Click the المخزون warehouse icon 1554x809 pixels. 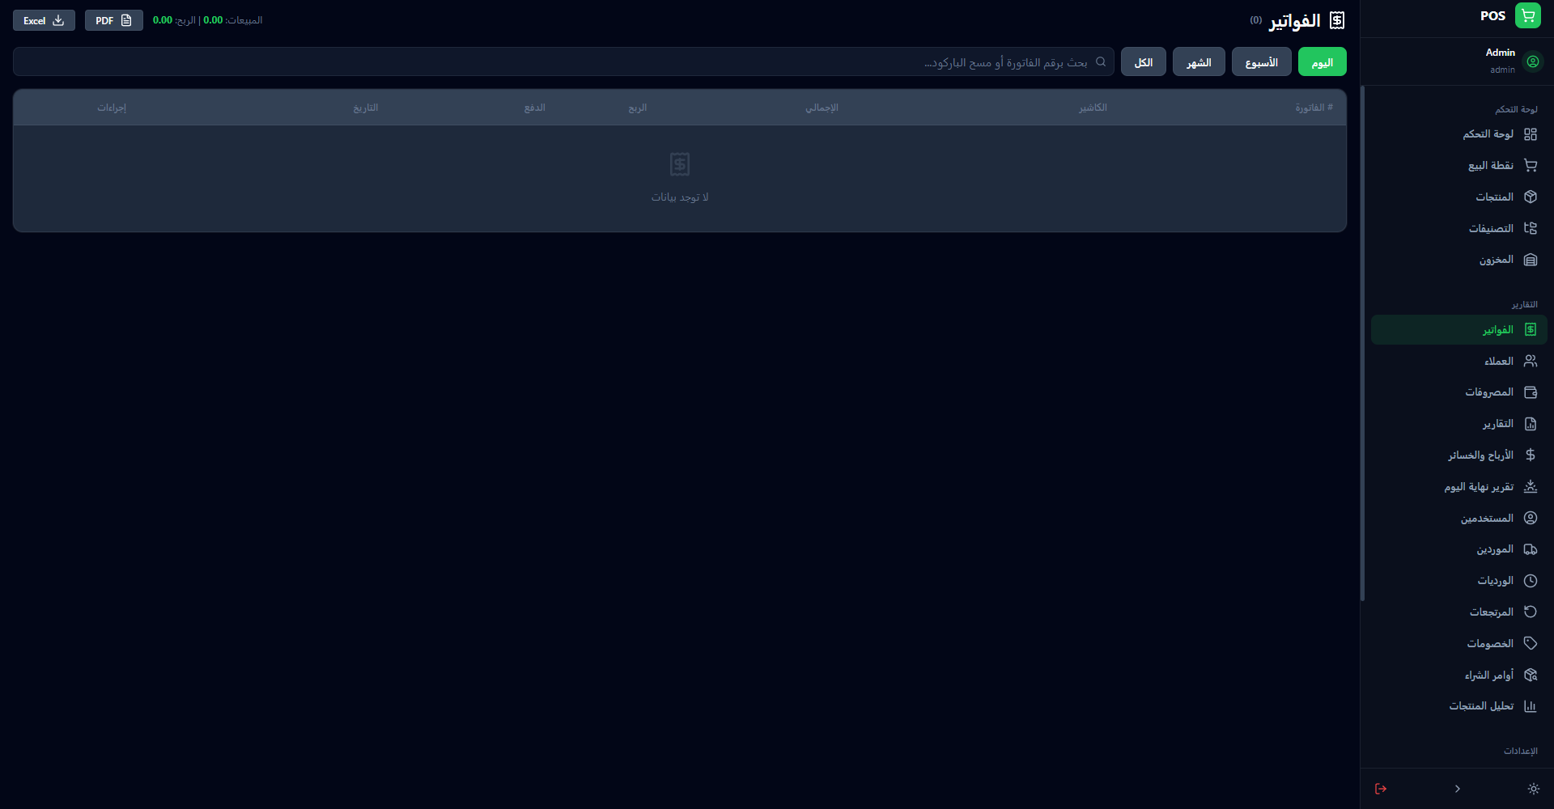[1531, 260]
